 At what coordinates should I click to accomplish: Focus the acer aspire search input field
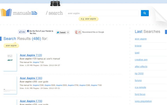[102, 13]
